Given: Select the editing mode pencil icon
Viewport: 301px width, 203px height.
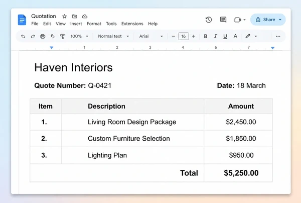Looking at the screenshot, I should (248, 36).
